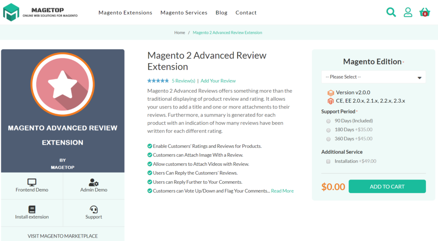Open the Frontend Demo monitor icon

tap(32, 182)
